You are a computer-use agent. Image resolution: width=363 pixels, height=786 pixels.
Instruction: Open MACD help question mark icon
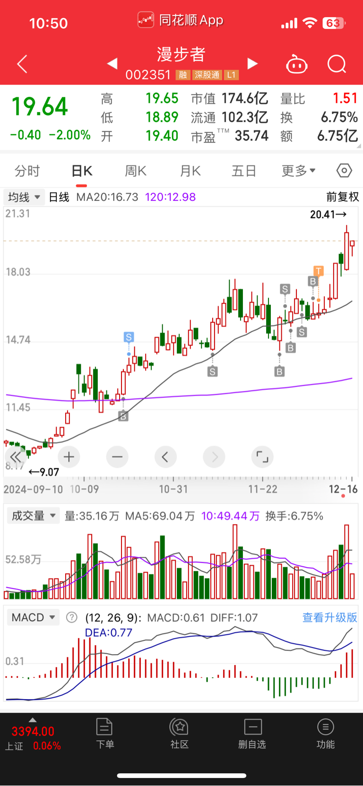(x=71, y=617)
